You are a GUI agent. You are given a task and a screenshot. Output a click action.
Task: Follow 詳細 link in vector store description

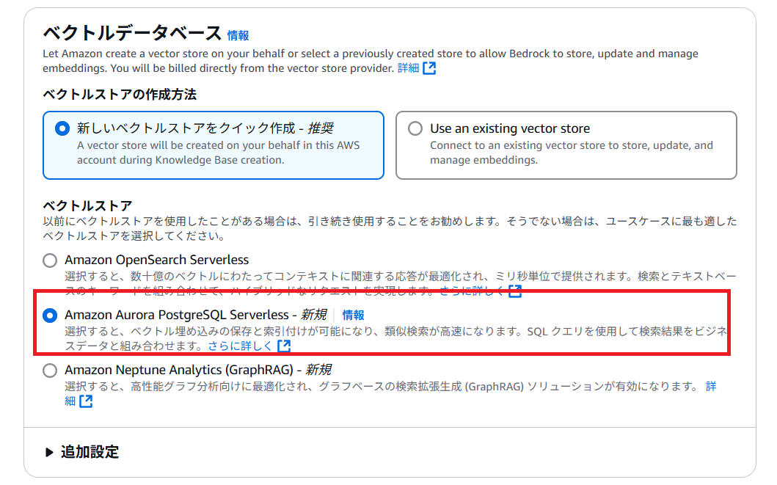[x=409, y=68]
